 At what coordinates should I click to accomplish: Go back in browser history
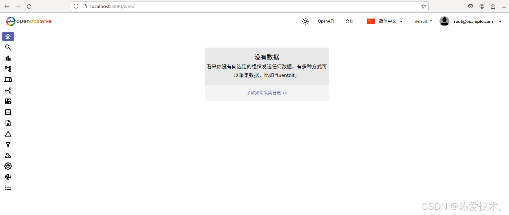[7, 6]
